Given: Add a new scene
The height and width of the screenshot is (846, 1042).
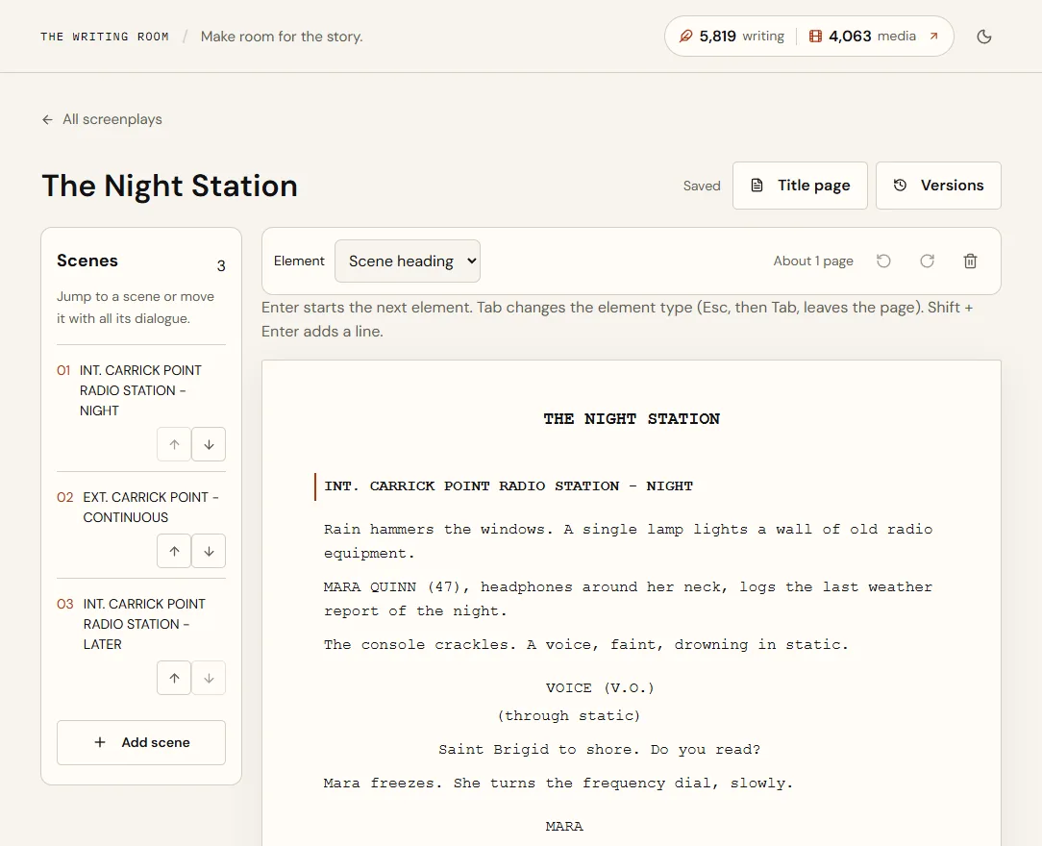Looking at the screenshot, I should [141, 742].
